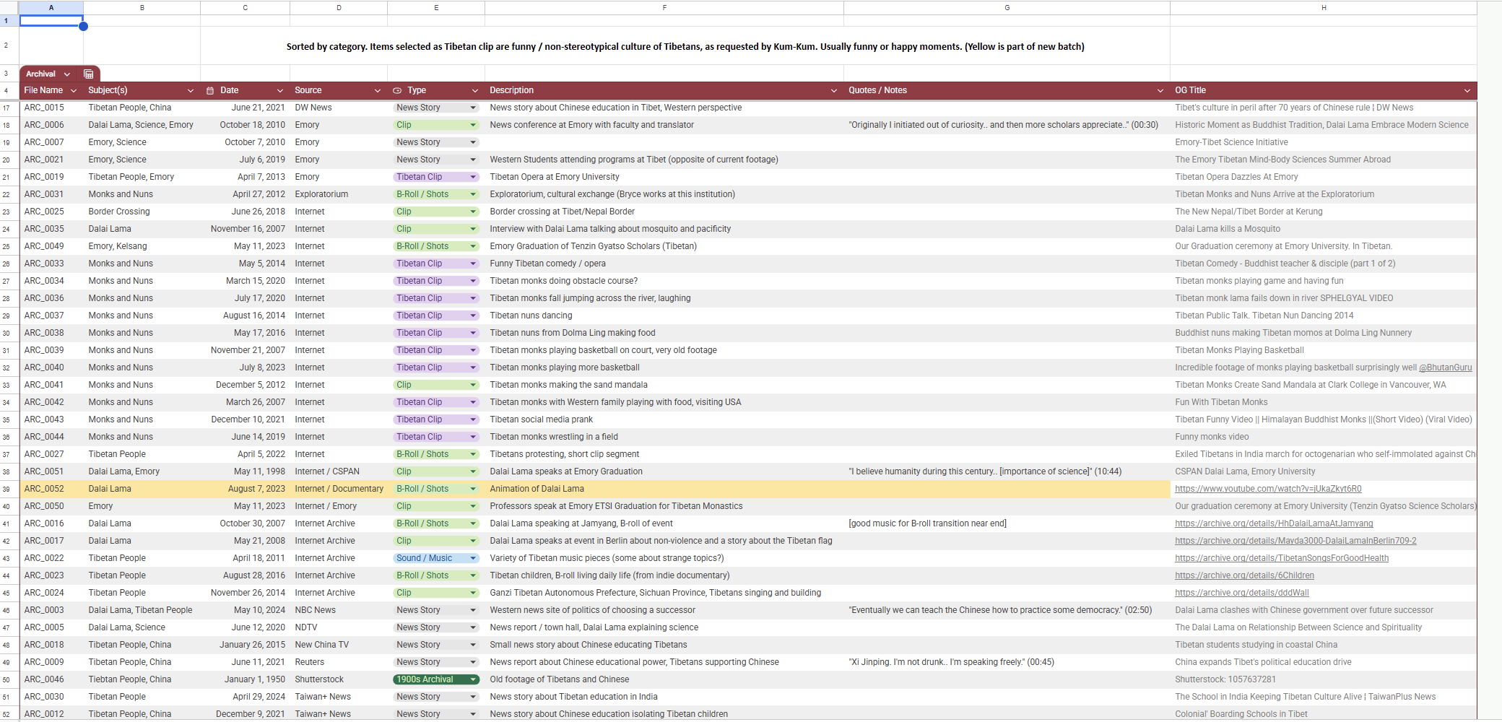Select the 'Animation of Dalai Lama' description cell
The height and width of the screenshot is (722, 1502).
coord(664,489)
